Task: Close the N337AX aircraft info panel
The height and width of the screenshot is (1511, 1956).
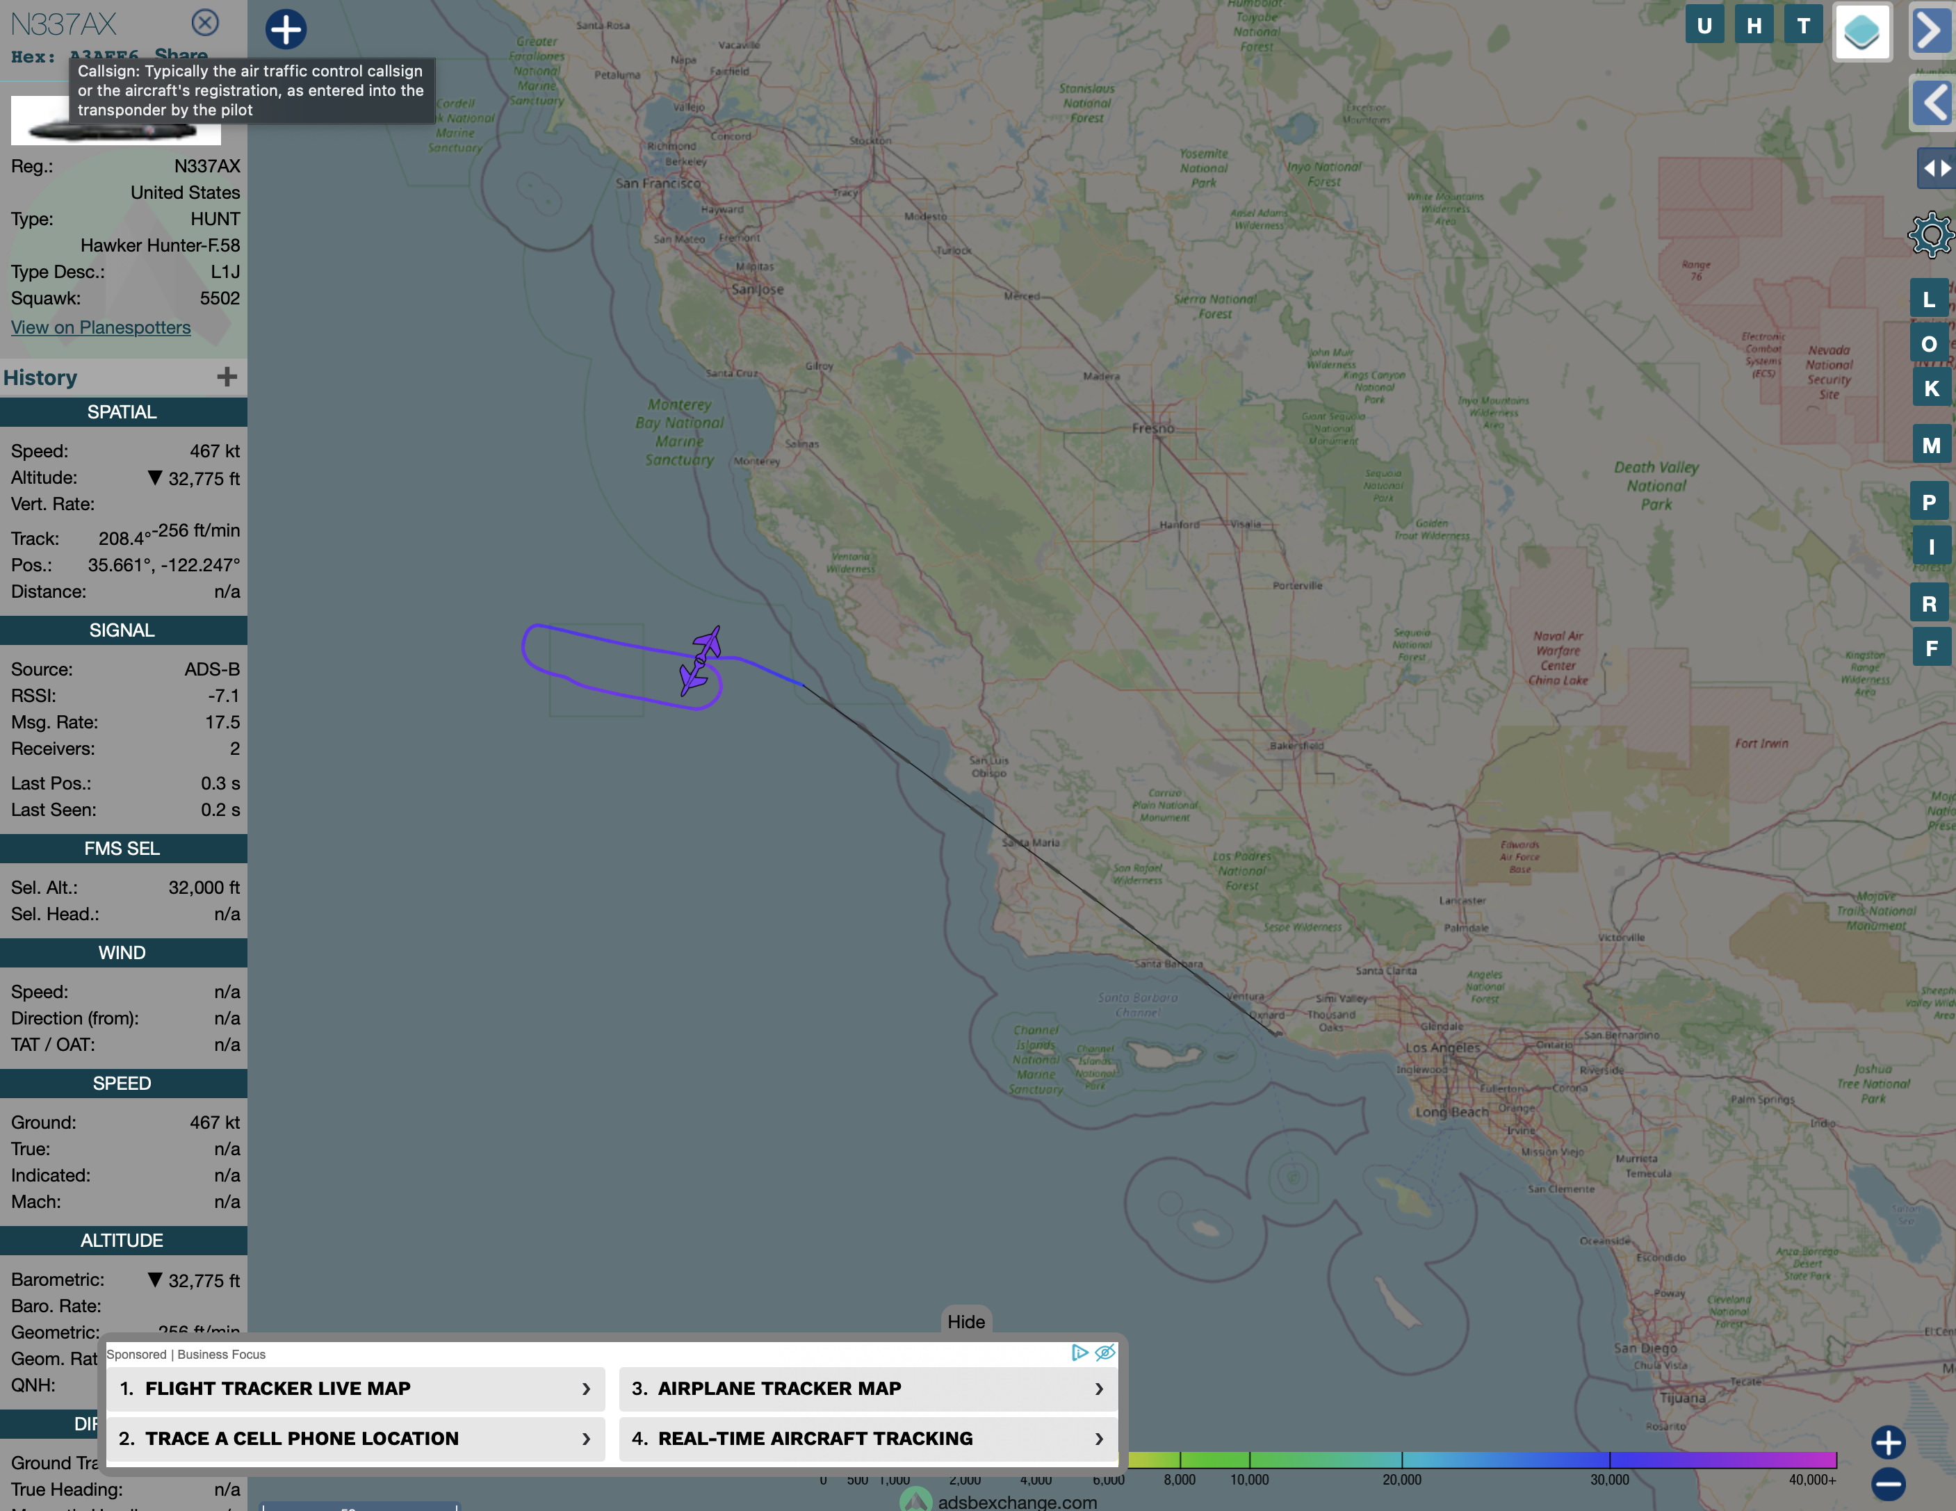Action: tap(205, 22)
